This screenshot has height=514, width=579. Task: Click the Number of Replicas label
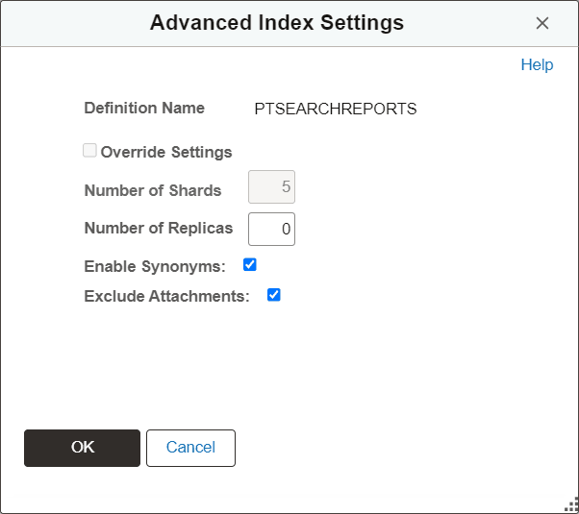coord(159,228)
